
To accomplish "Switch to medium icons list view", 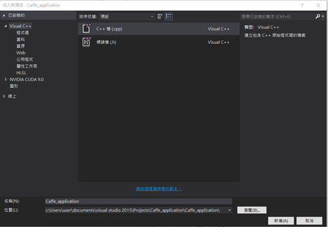I will [169, 17].
